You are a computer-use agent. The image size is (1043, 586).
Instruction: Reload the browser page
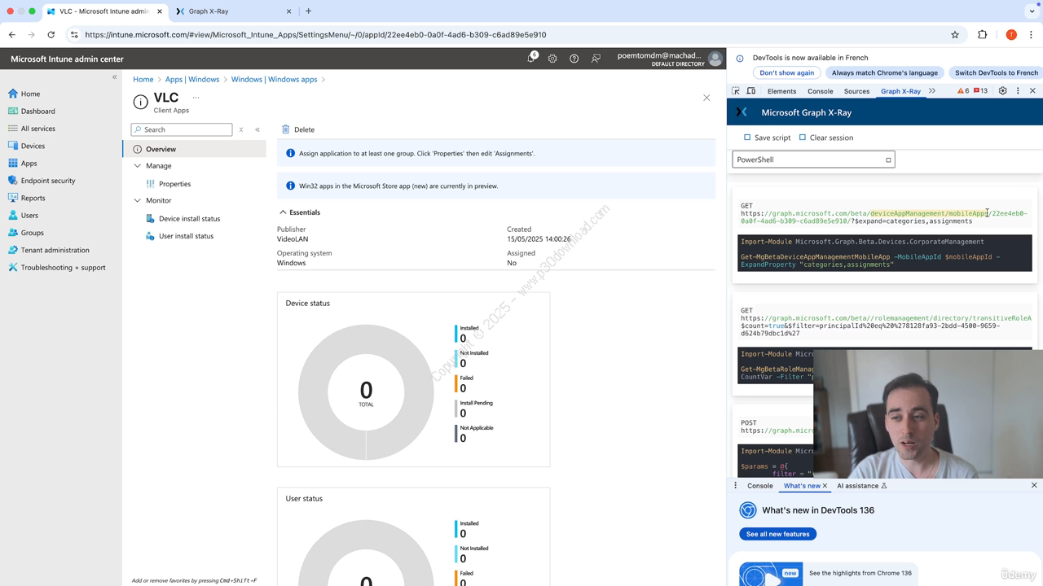click(x=51, y=35)
